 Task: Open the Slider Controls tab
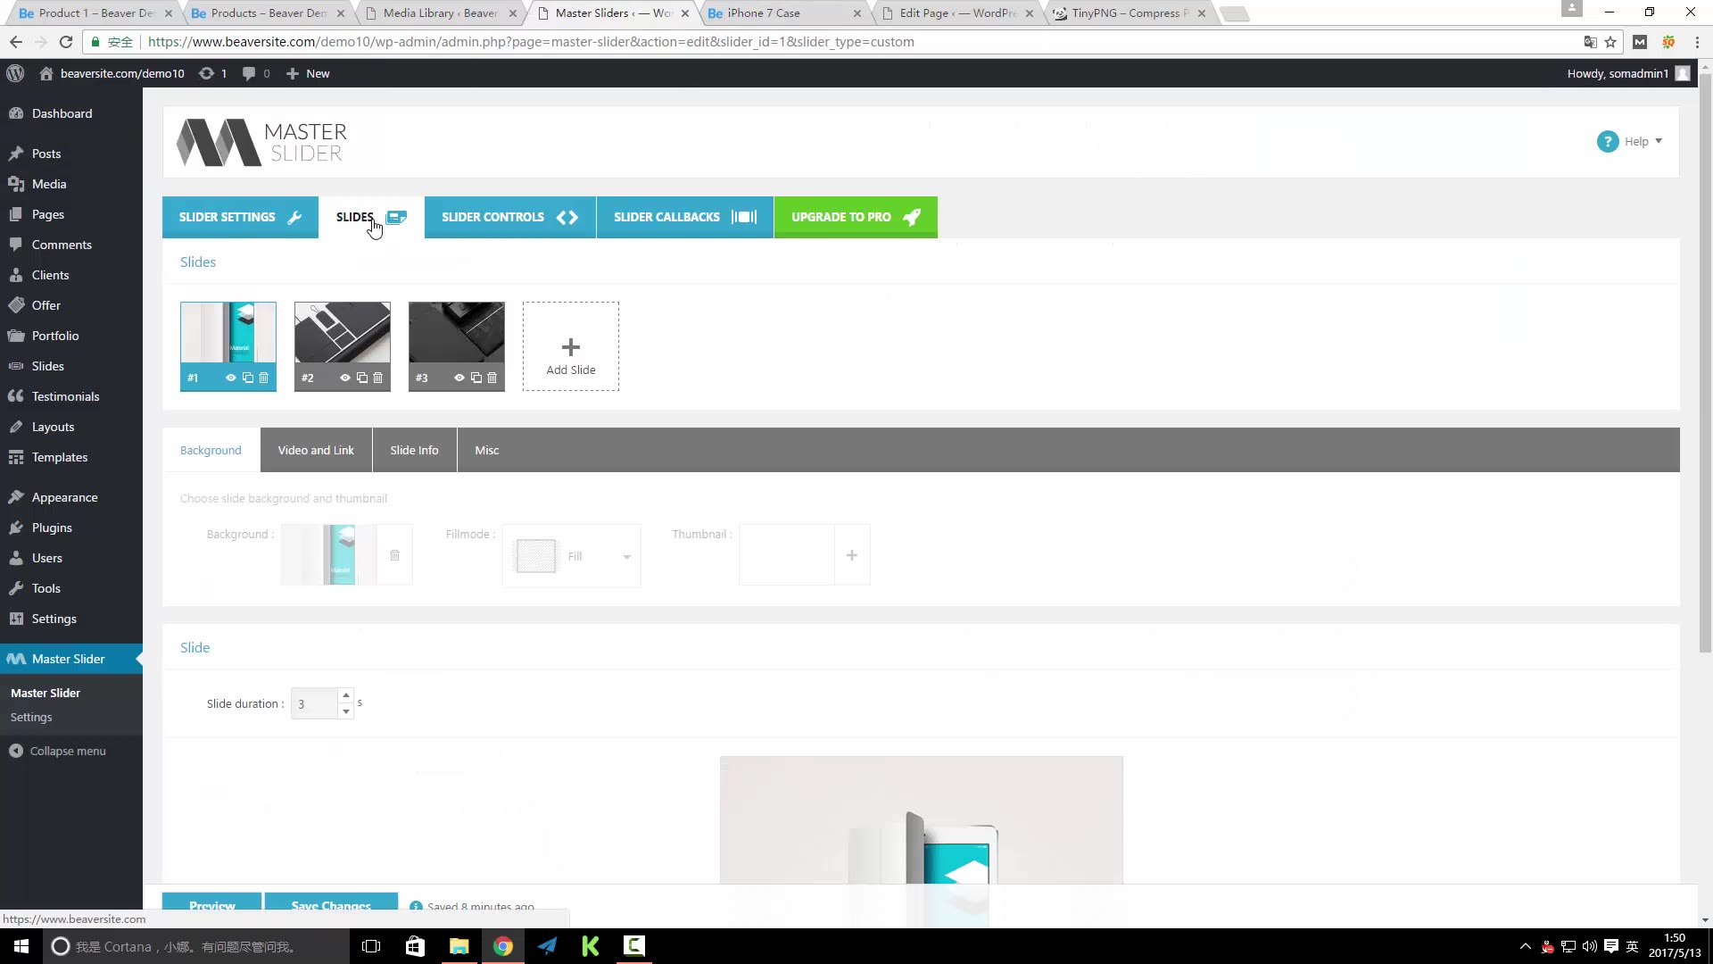510,217
